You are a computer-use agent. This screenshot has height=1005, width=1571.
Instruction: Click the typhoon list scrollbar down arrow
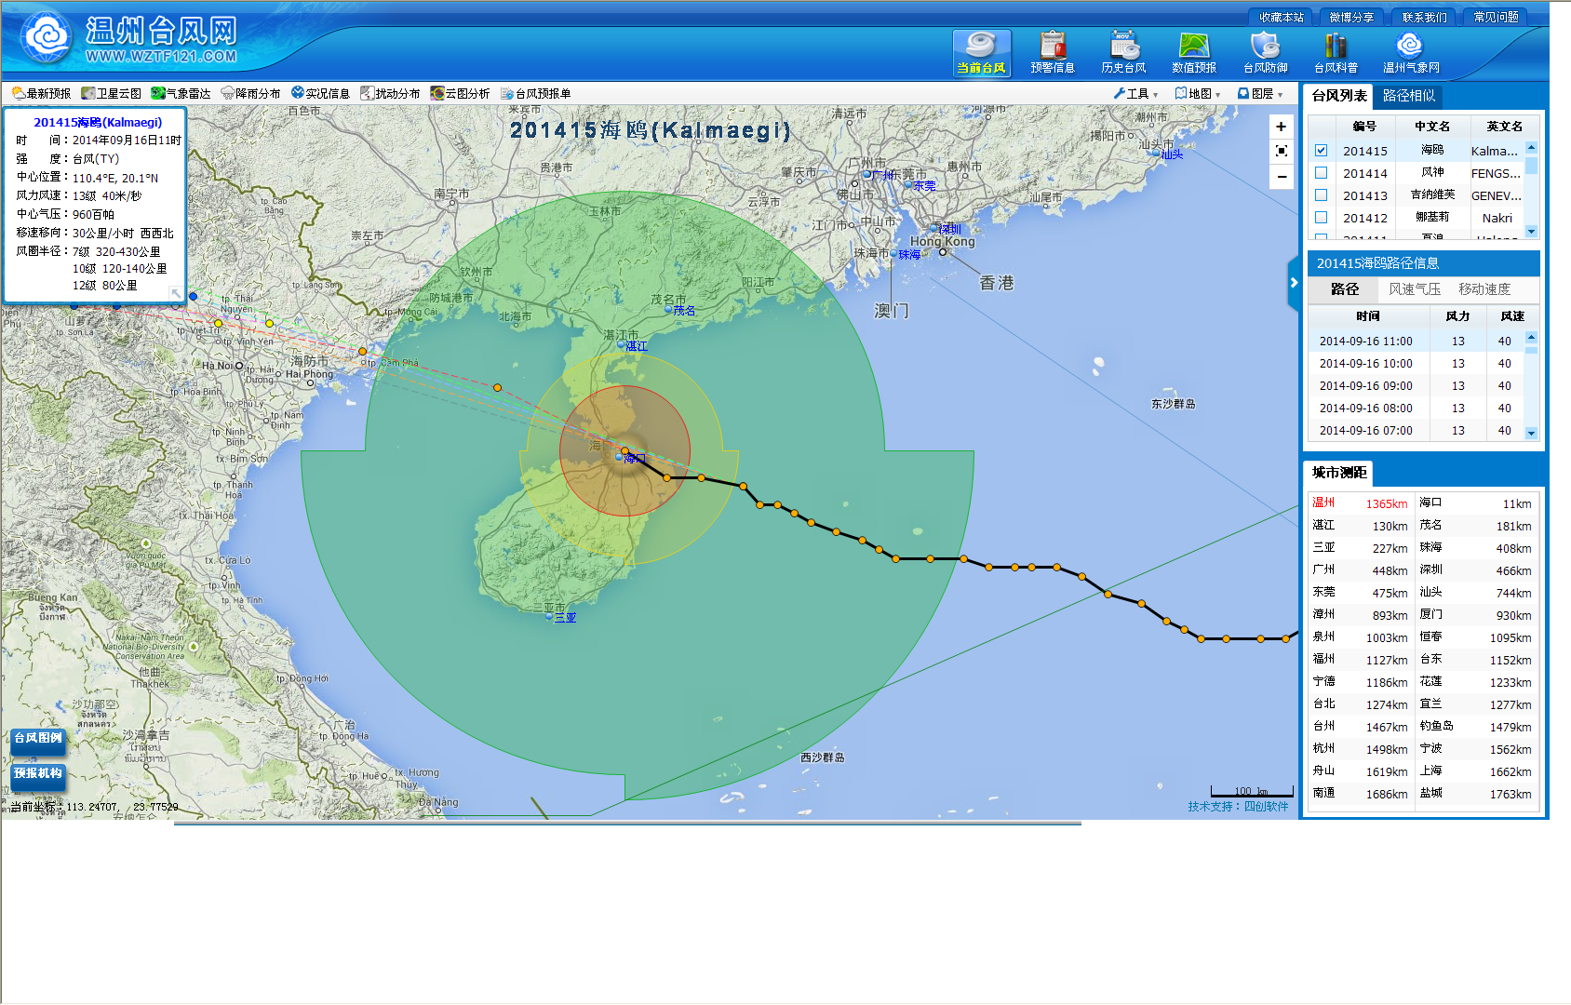tap(1531, 231)
